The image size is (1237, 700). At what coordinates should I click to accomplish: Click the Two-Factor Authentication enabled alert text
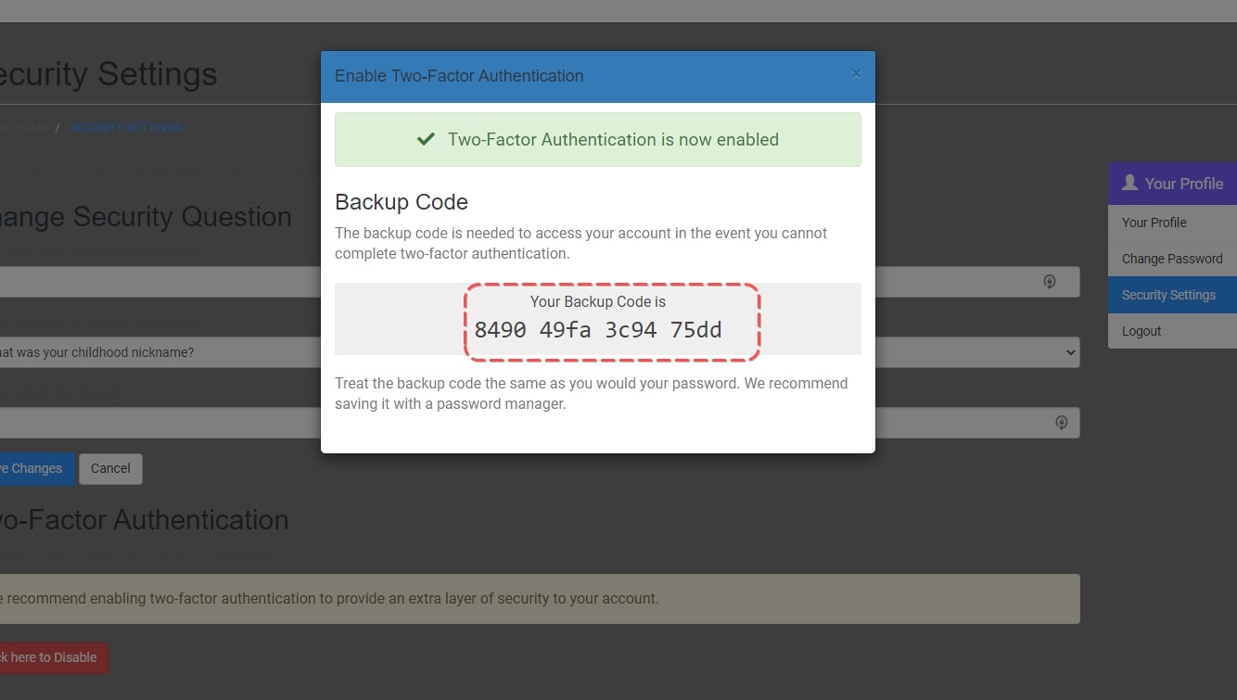click(x=613, y=140)
